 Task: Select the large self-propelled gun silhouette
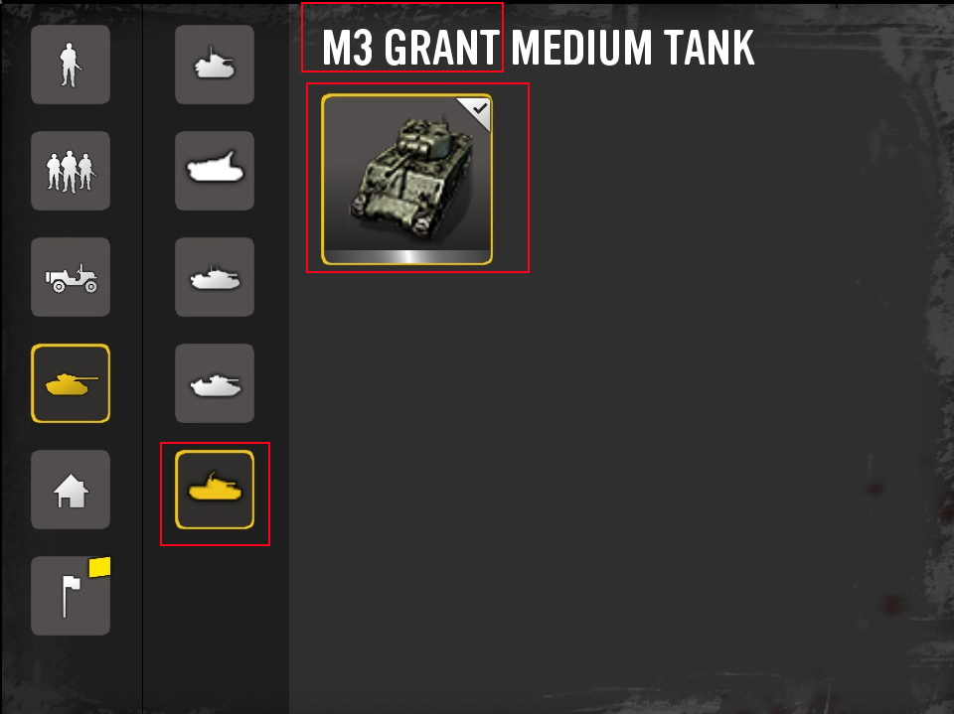215,171
